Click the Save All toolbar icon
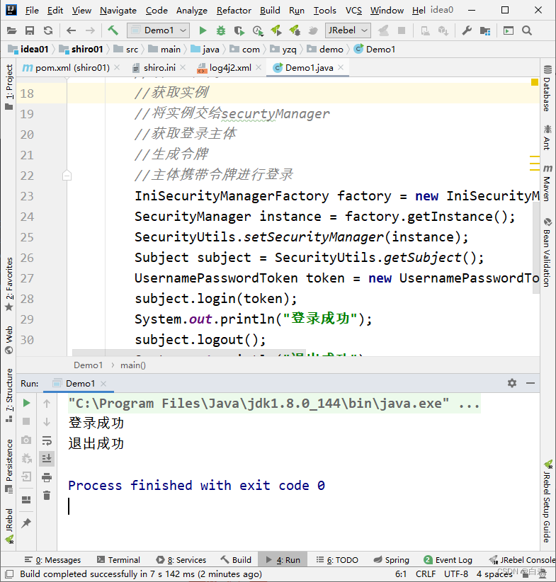 click(30, 30)
